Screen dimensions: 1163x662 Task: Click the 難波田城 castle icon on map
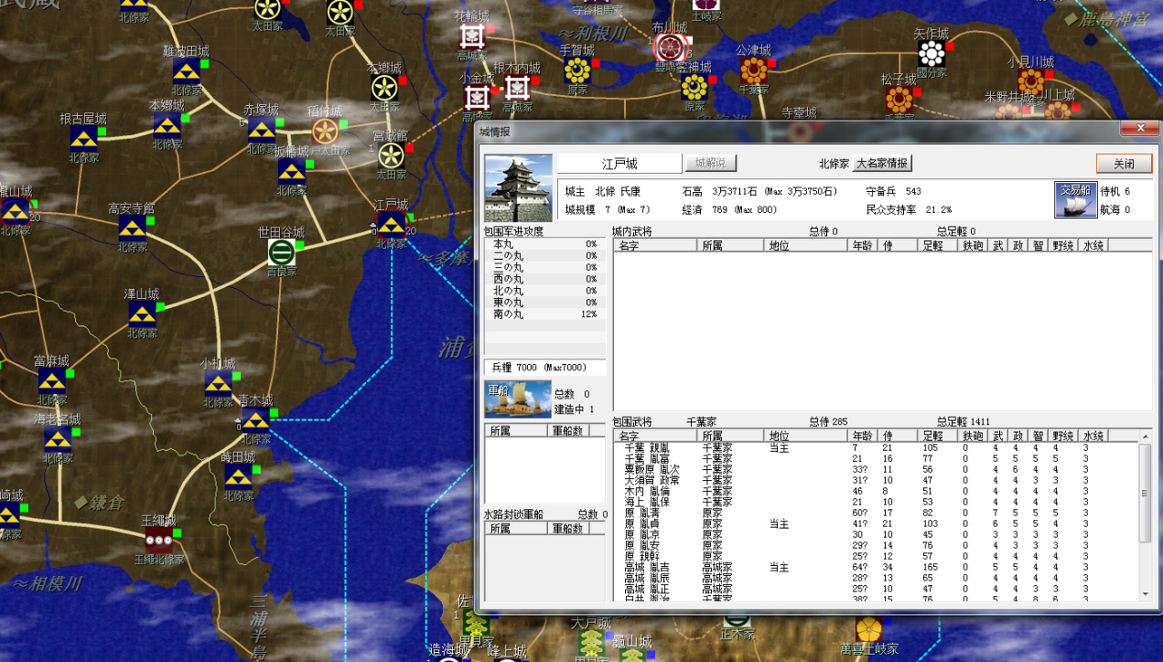coord(187,71)
